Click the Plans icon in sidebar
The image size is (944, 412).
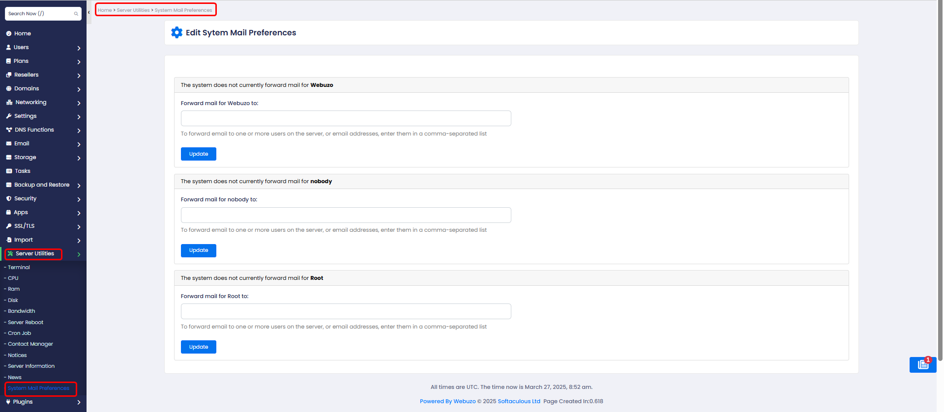click(x=8, y=61)
